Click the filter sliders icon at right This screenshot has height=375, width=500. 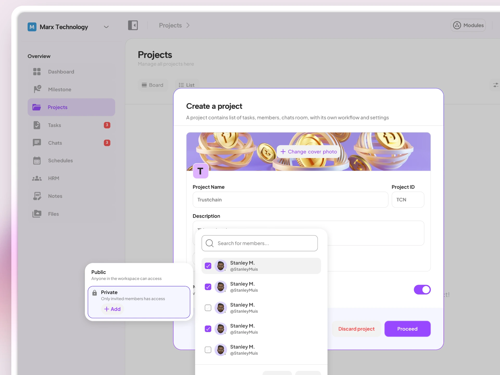click(496, 85)
